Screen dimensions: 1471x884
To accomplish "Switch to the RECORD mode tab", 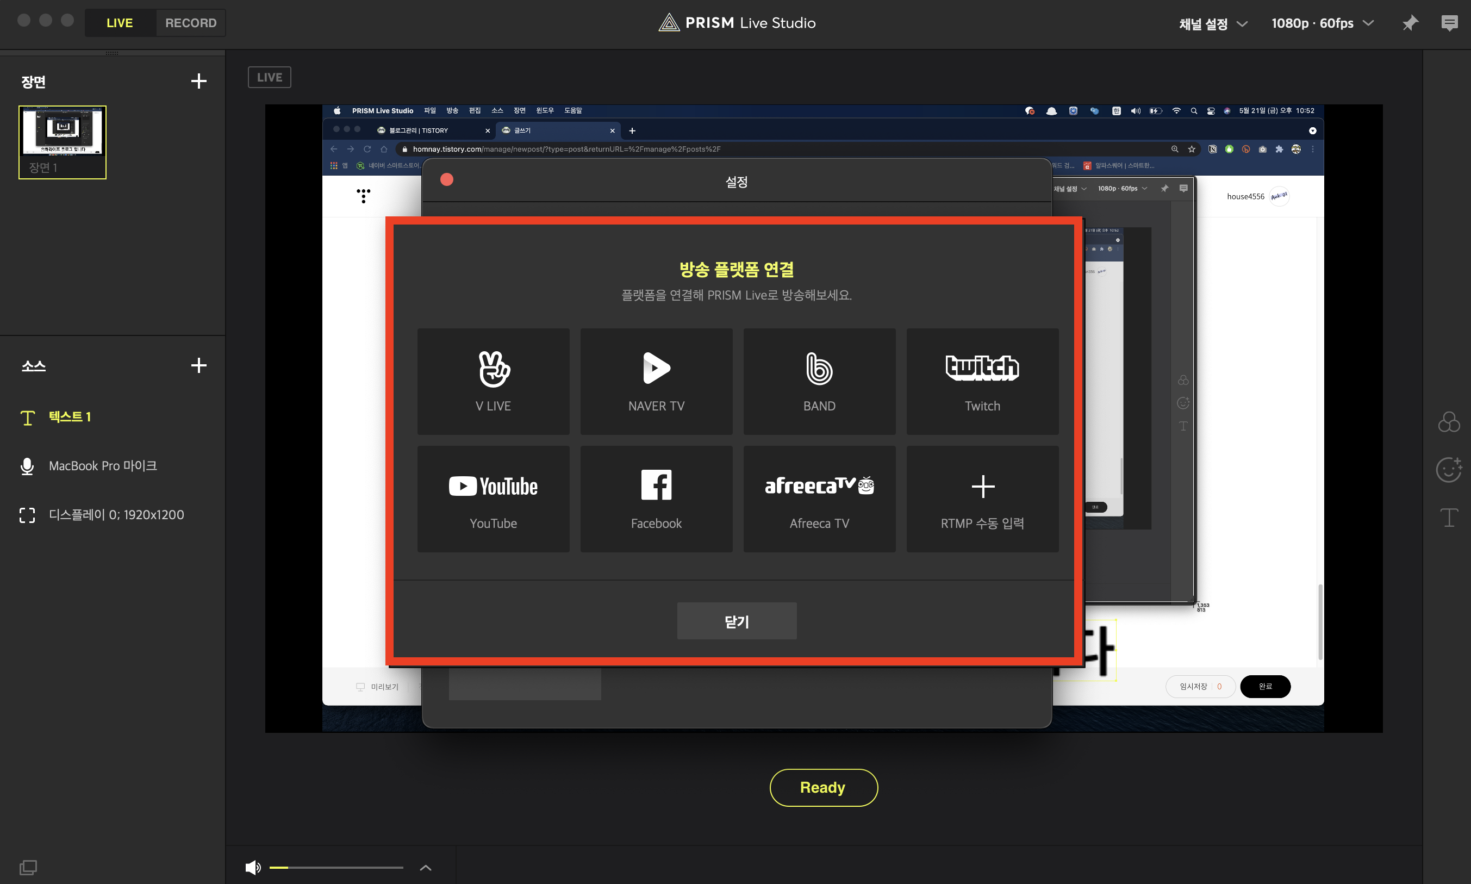I will pyautogui.click(x=191, y=23).
